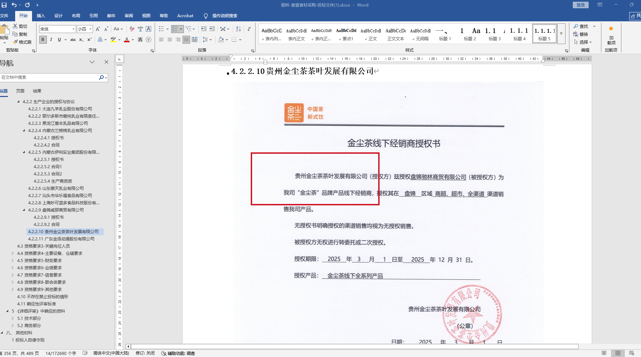
Task: Apply the red font color
Action: coord(127,40)
